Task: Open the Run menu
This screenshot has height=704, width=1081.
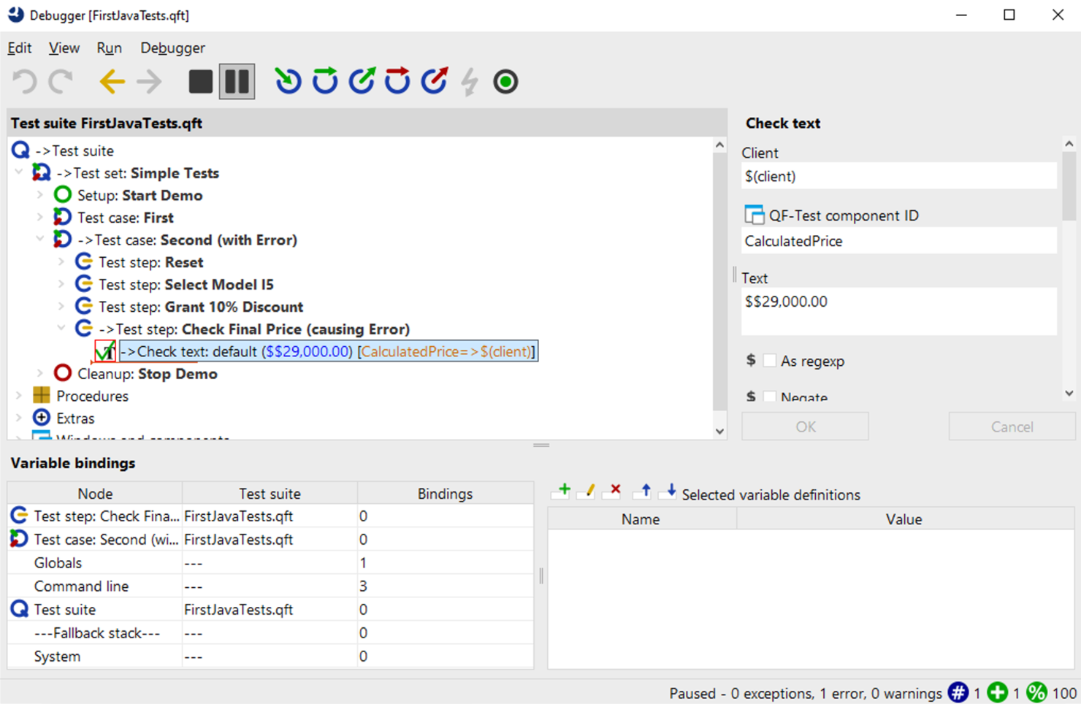Action: pos(109,47)
